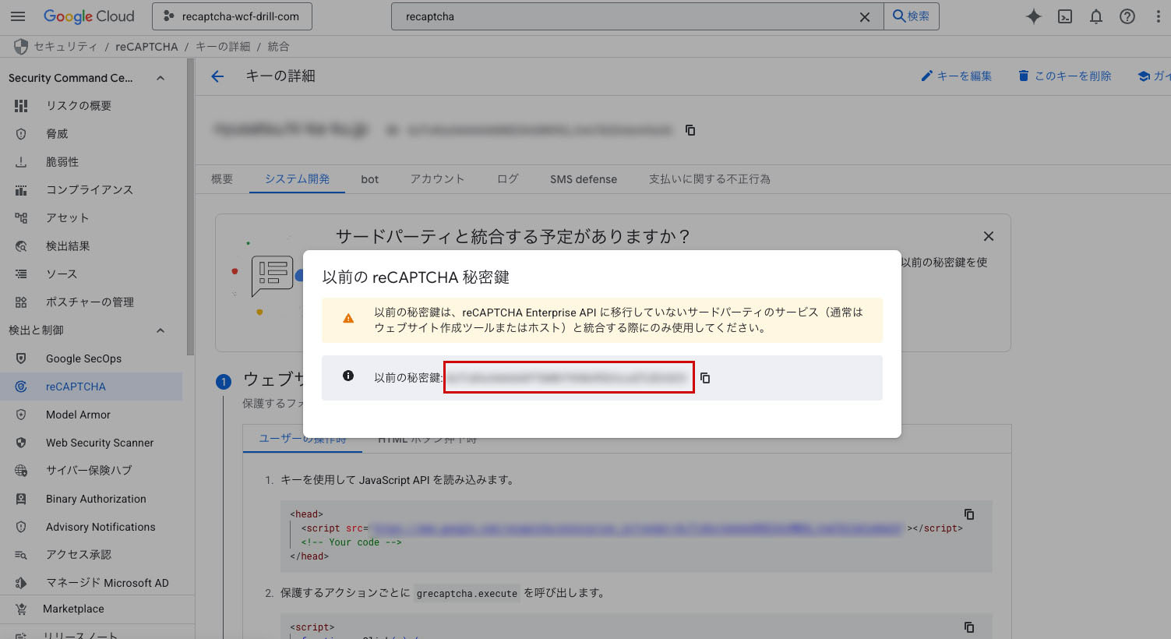Click the 以前の reCAPTCHA 秘密鍵 dialog title
The height and width of the screenshot is (639, 1171).
click(x=416, y=277)
